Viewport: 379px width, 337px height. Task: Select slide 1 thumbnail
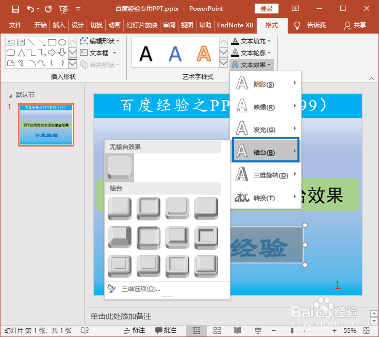click(x=46, y=125)
